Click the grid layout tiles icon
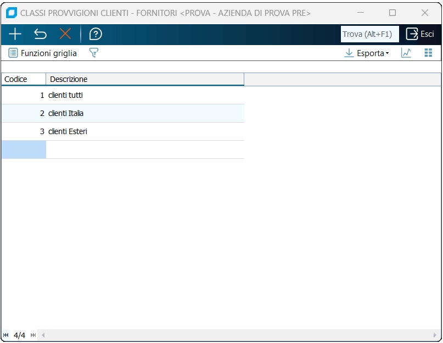443x343 pixels. [x=428, y=53]
